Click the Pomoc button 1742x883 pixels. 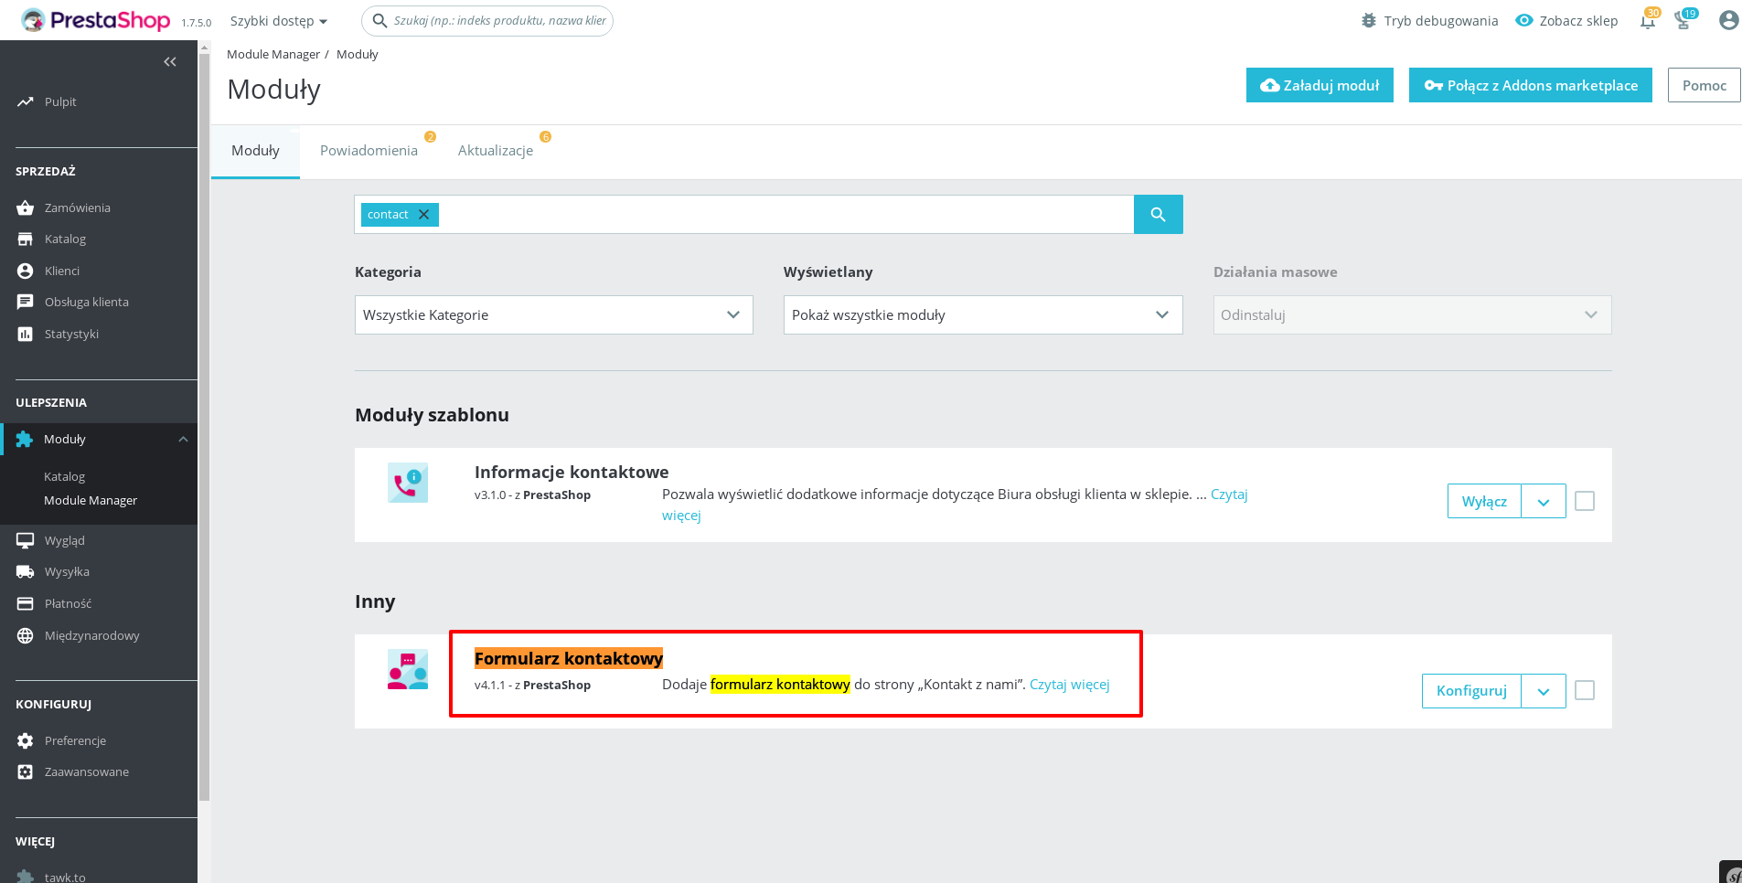[x=1705, y=85]
